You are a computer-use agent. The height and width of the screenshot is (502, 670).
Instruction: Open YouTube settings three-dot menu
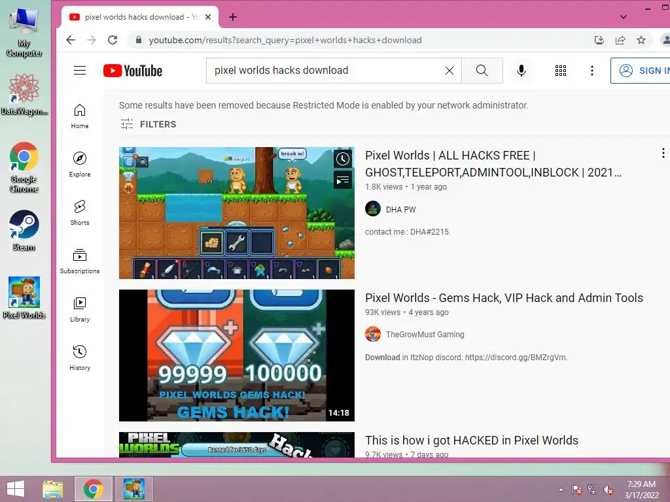coord(591,71)
